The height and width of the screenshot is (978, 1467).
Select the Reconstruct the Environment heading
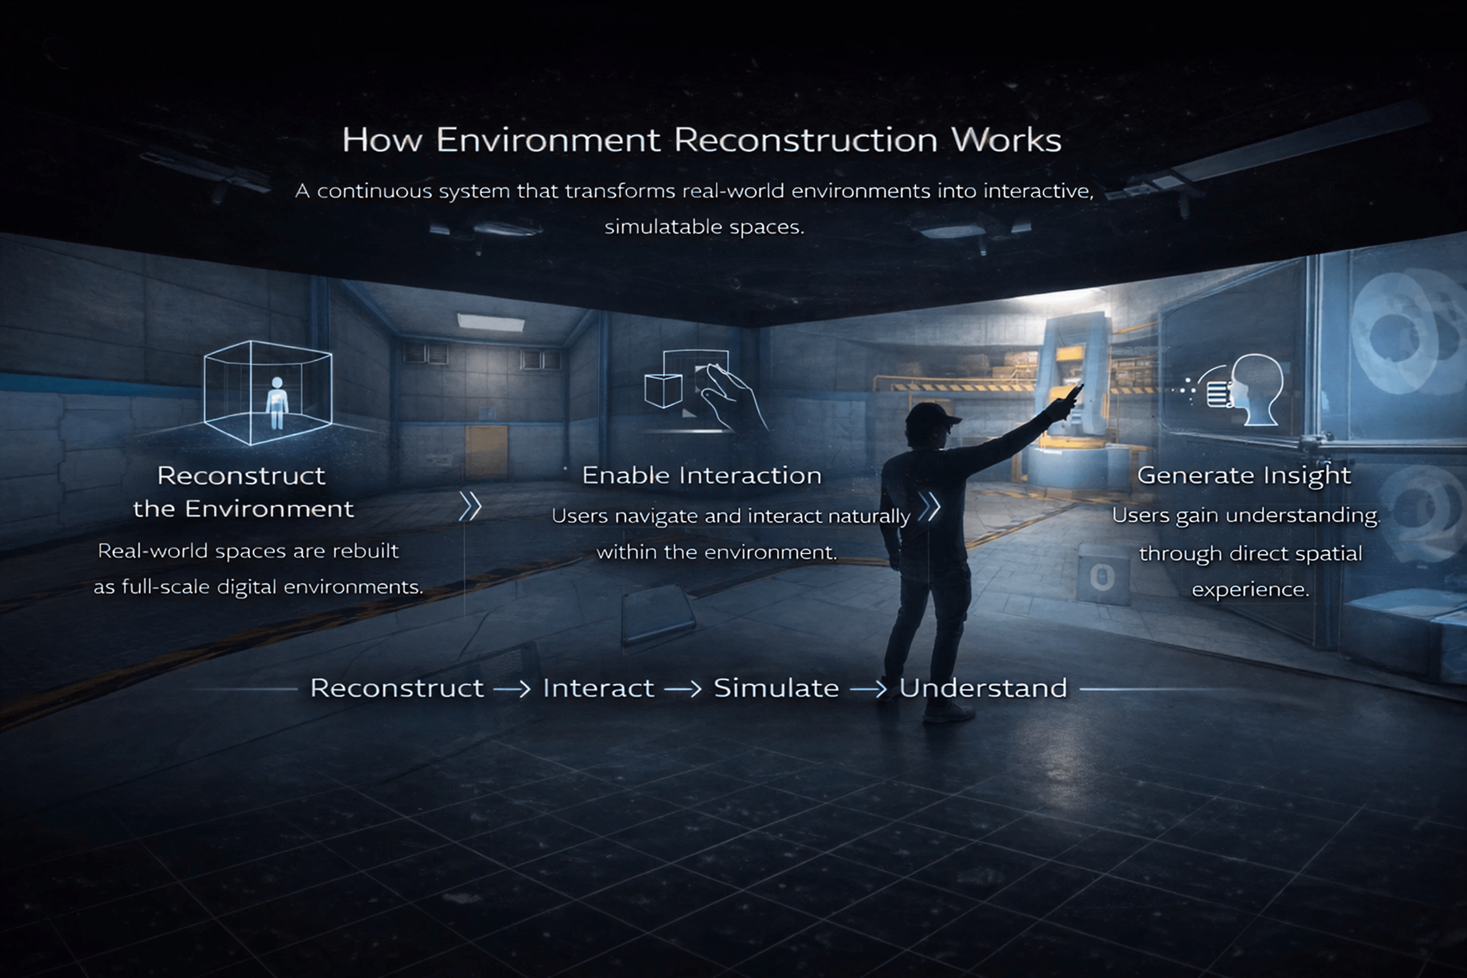tap(243, 492)
